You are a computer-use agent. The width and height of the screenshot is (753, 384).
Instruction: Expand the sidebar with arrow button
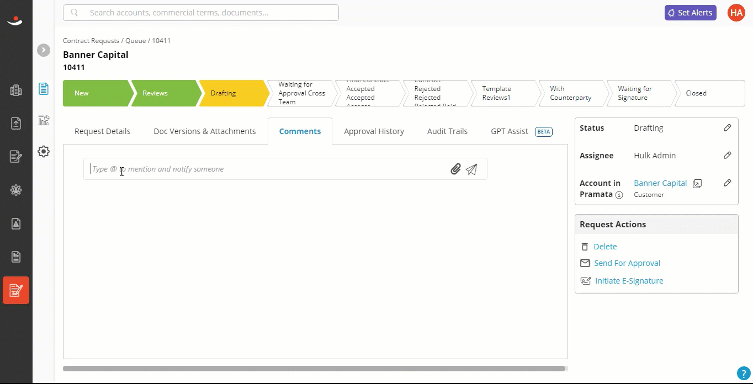(44, 50)
